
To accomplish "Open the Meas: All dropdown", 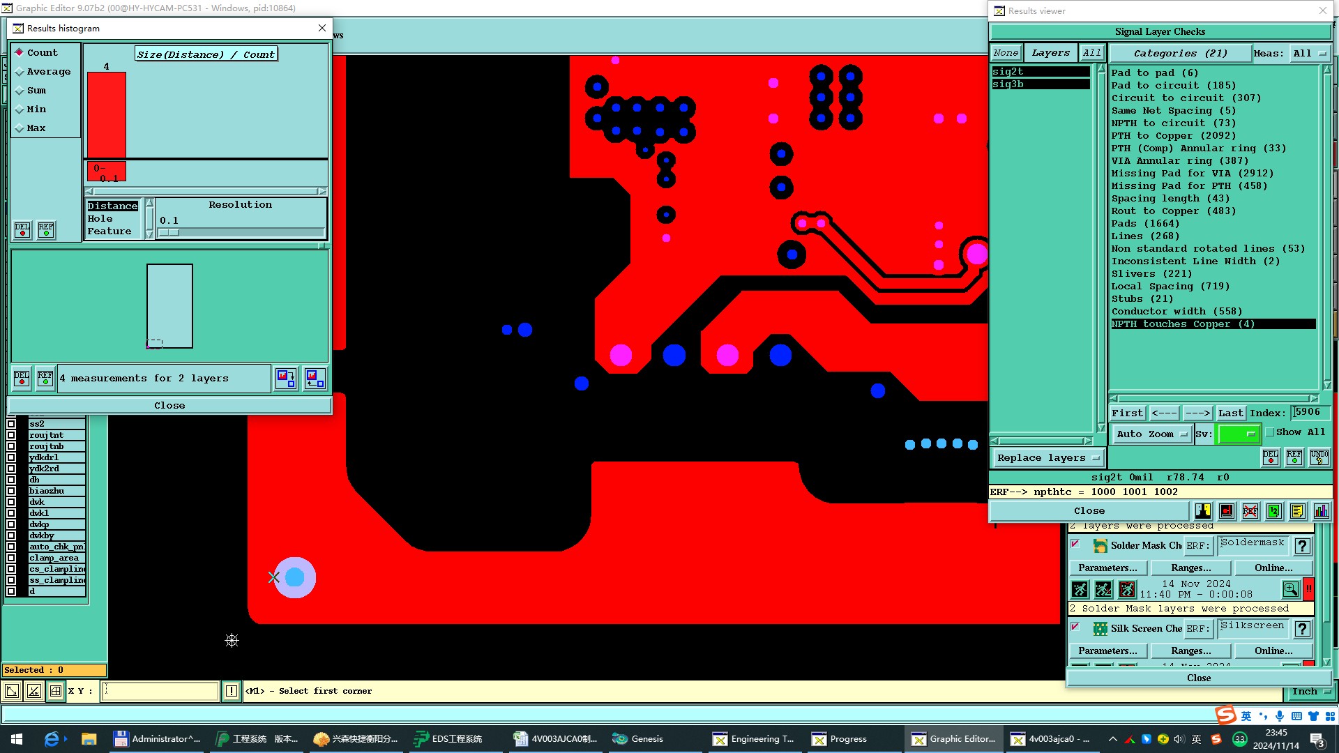I will (x=1310, y=53).
